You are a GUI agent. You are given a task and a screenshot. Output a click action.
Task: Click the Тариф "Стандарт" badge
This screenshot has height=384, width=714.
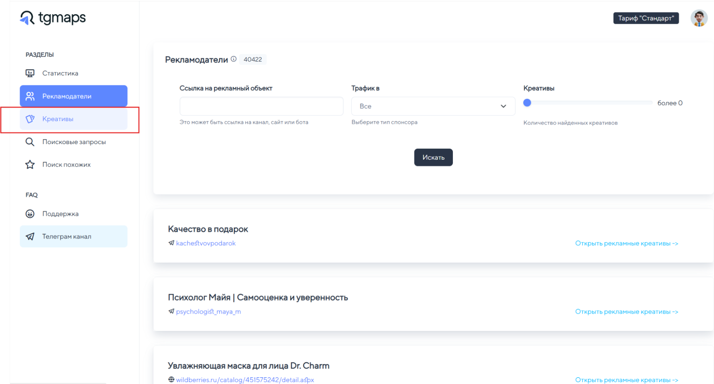[x=646, y=18]
